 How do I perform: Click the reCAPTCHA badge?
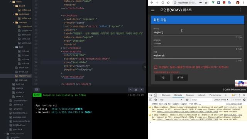(241, 83)
